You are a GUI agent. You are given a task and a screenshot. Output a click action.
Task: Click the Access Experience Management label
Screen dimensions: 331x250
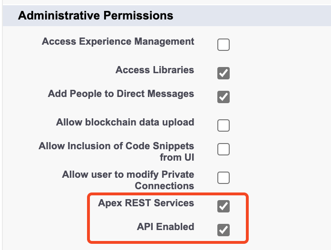click(118, 41)
